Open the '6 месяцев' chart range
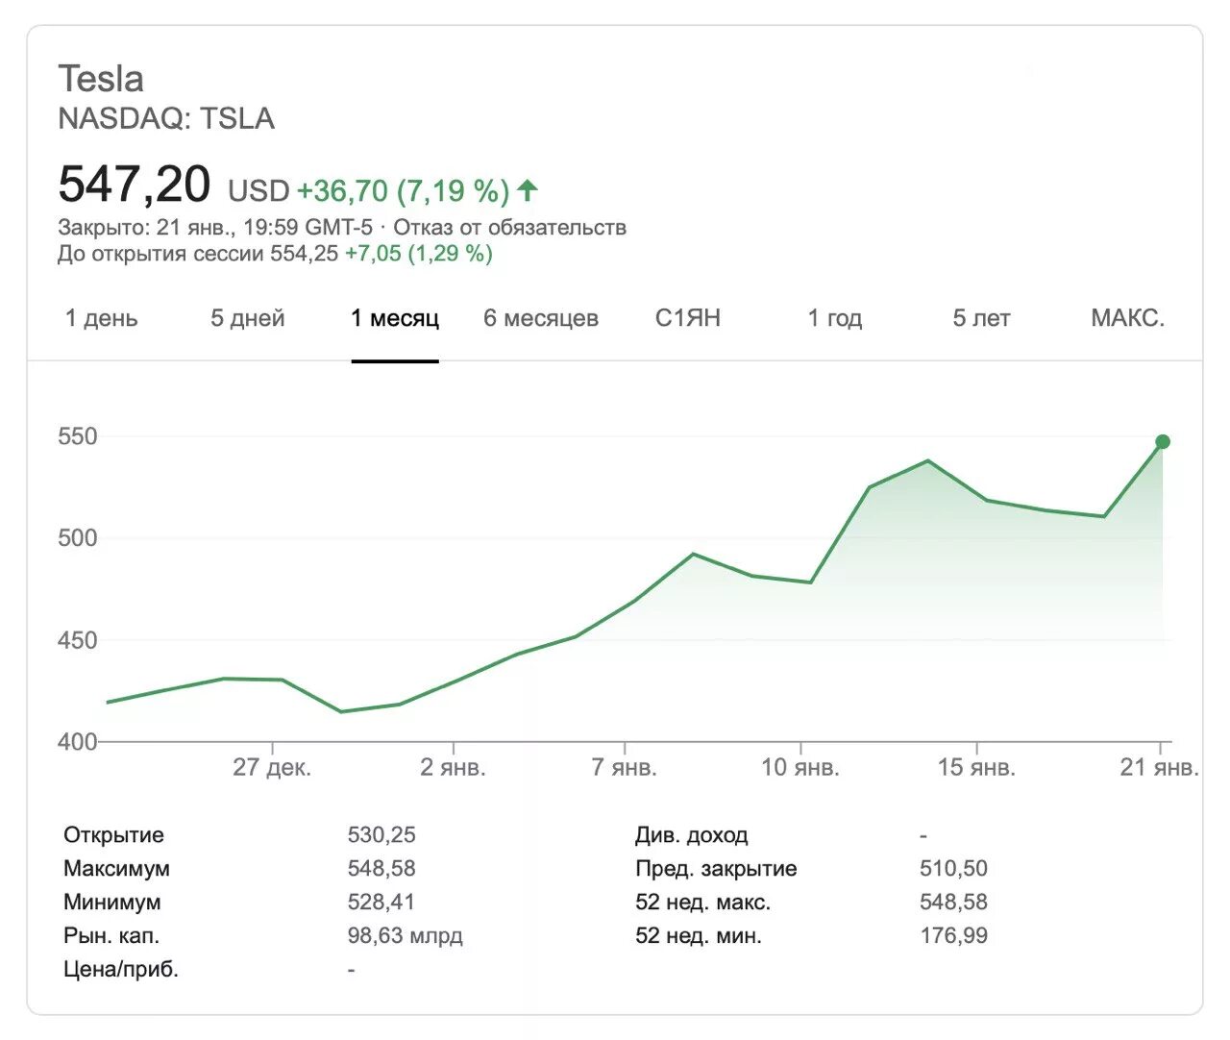The height and width of the screenshot is (1040, 1230). (541, 318)
